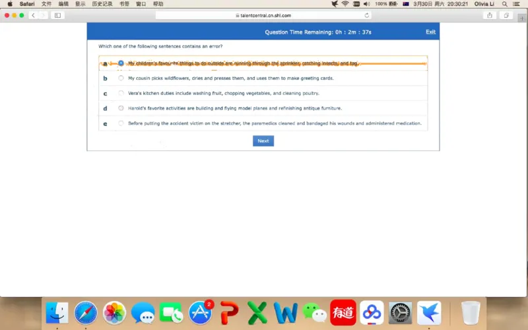This screenshot has height=330, width=528.
Task: Show all tabs using tab overview icon
Action: click(x=506, y=15)
